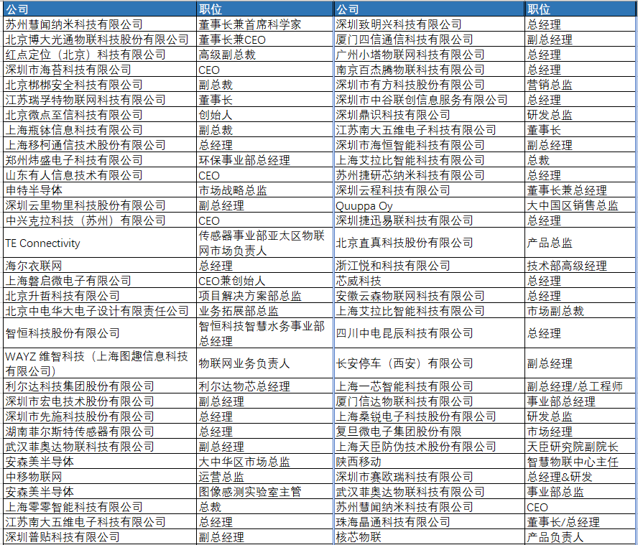Viewport: 638px width, 545px height.
Task: Click the 高级副总裁 position cell
Action: [264, 55]
